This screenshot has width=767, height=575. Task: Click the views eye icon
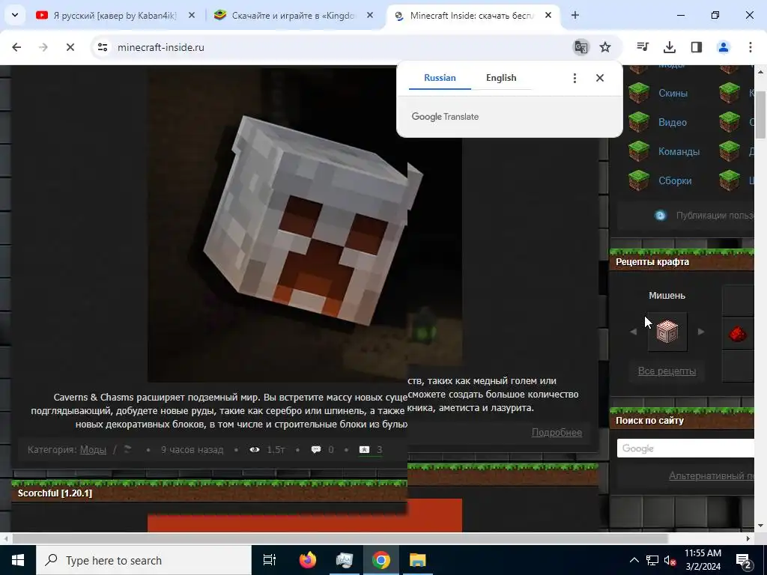click(255, 449)
